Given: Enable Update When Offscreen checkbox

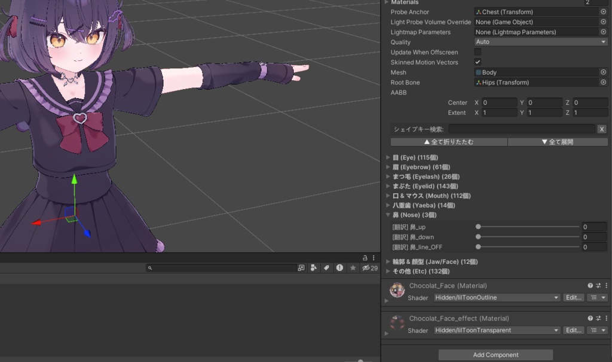Looking at the screenshot, I should pyautogui.click(x=478, y=51).
